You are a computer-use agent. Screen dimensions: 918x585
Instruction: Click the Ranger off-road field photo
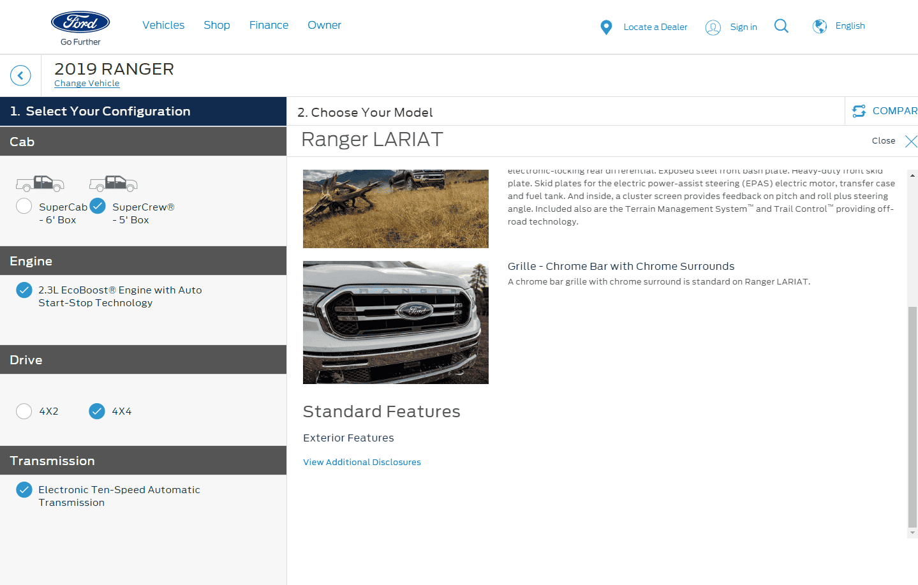pyautogui.click(x=396, y=209)
